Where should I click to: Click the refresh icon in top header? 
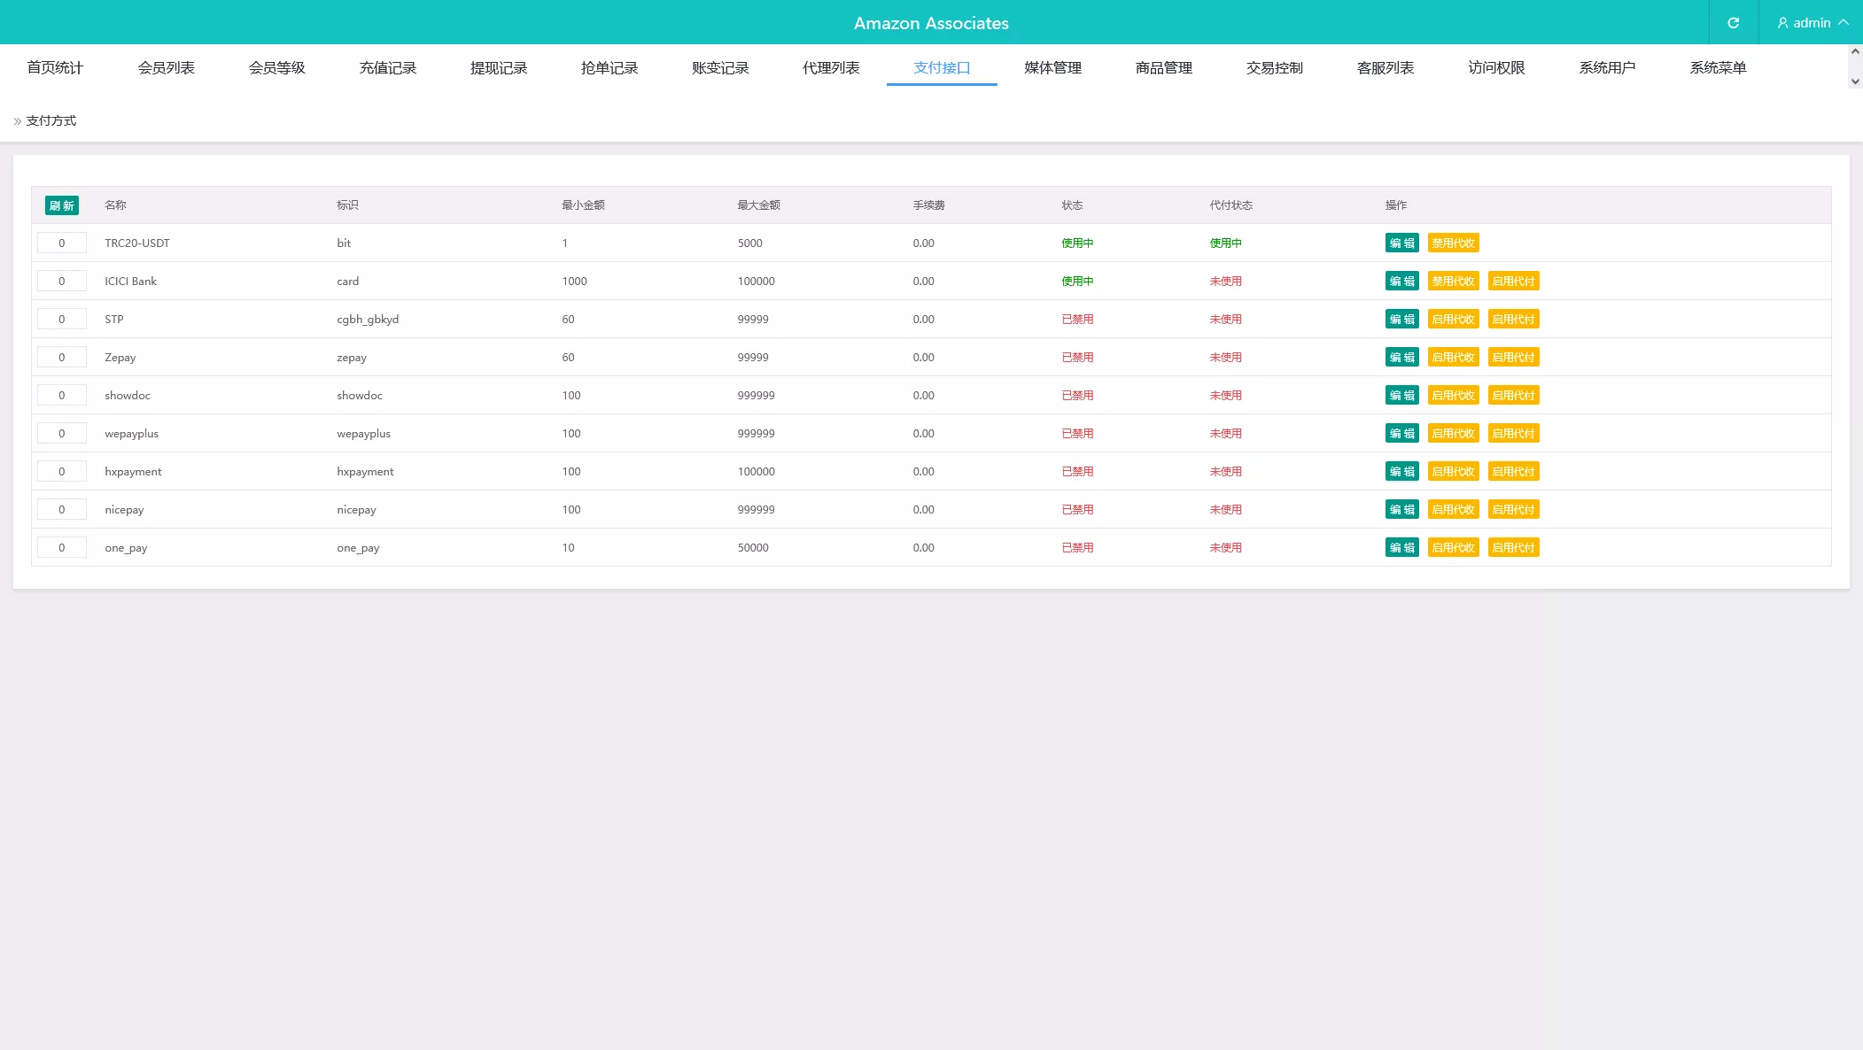click(x=1733, y=23)
